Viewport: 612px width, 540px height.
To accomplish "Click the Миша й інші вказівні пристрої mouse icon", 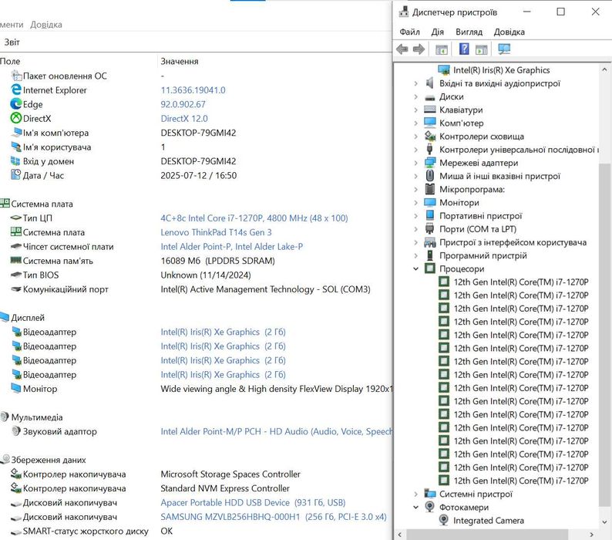I will (430, 176).
